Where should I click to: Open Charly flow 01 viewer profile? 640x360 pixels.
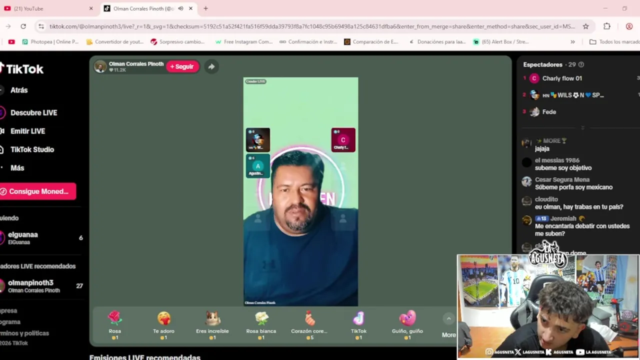point(562,78)
